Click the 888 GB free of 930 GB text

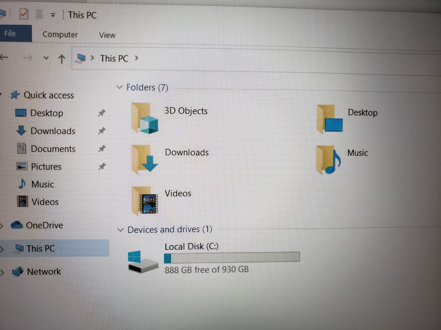point(207,269)
